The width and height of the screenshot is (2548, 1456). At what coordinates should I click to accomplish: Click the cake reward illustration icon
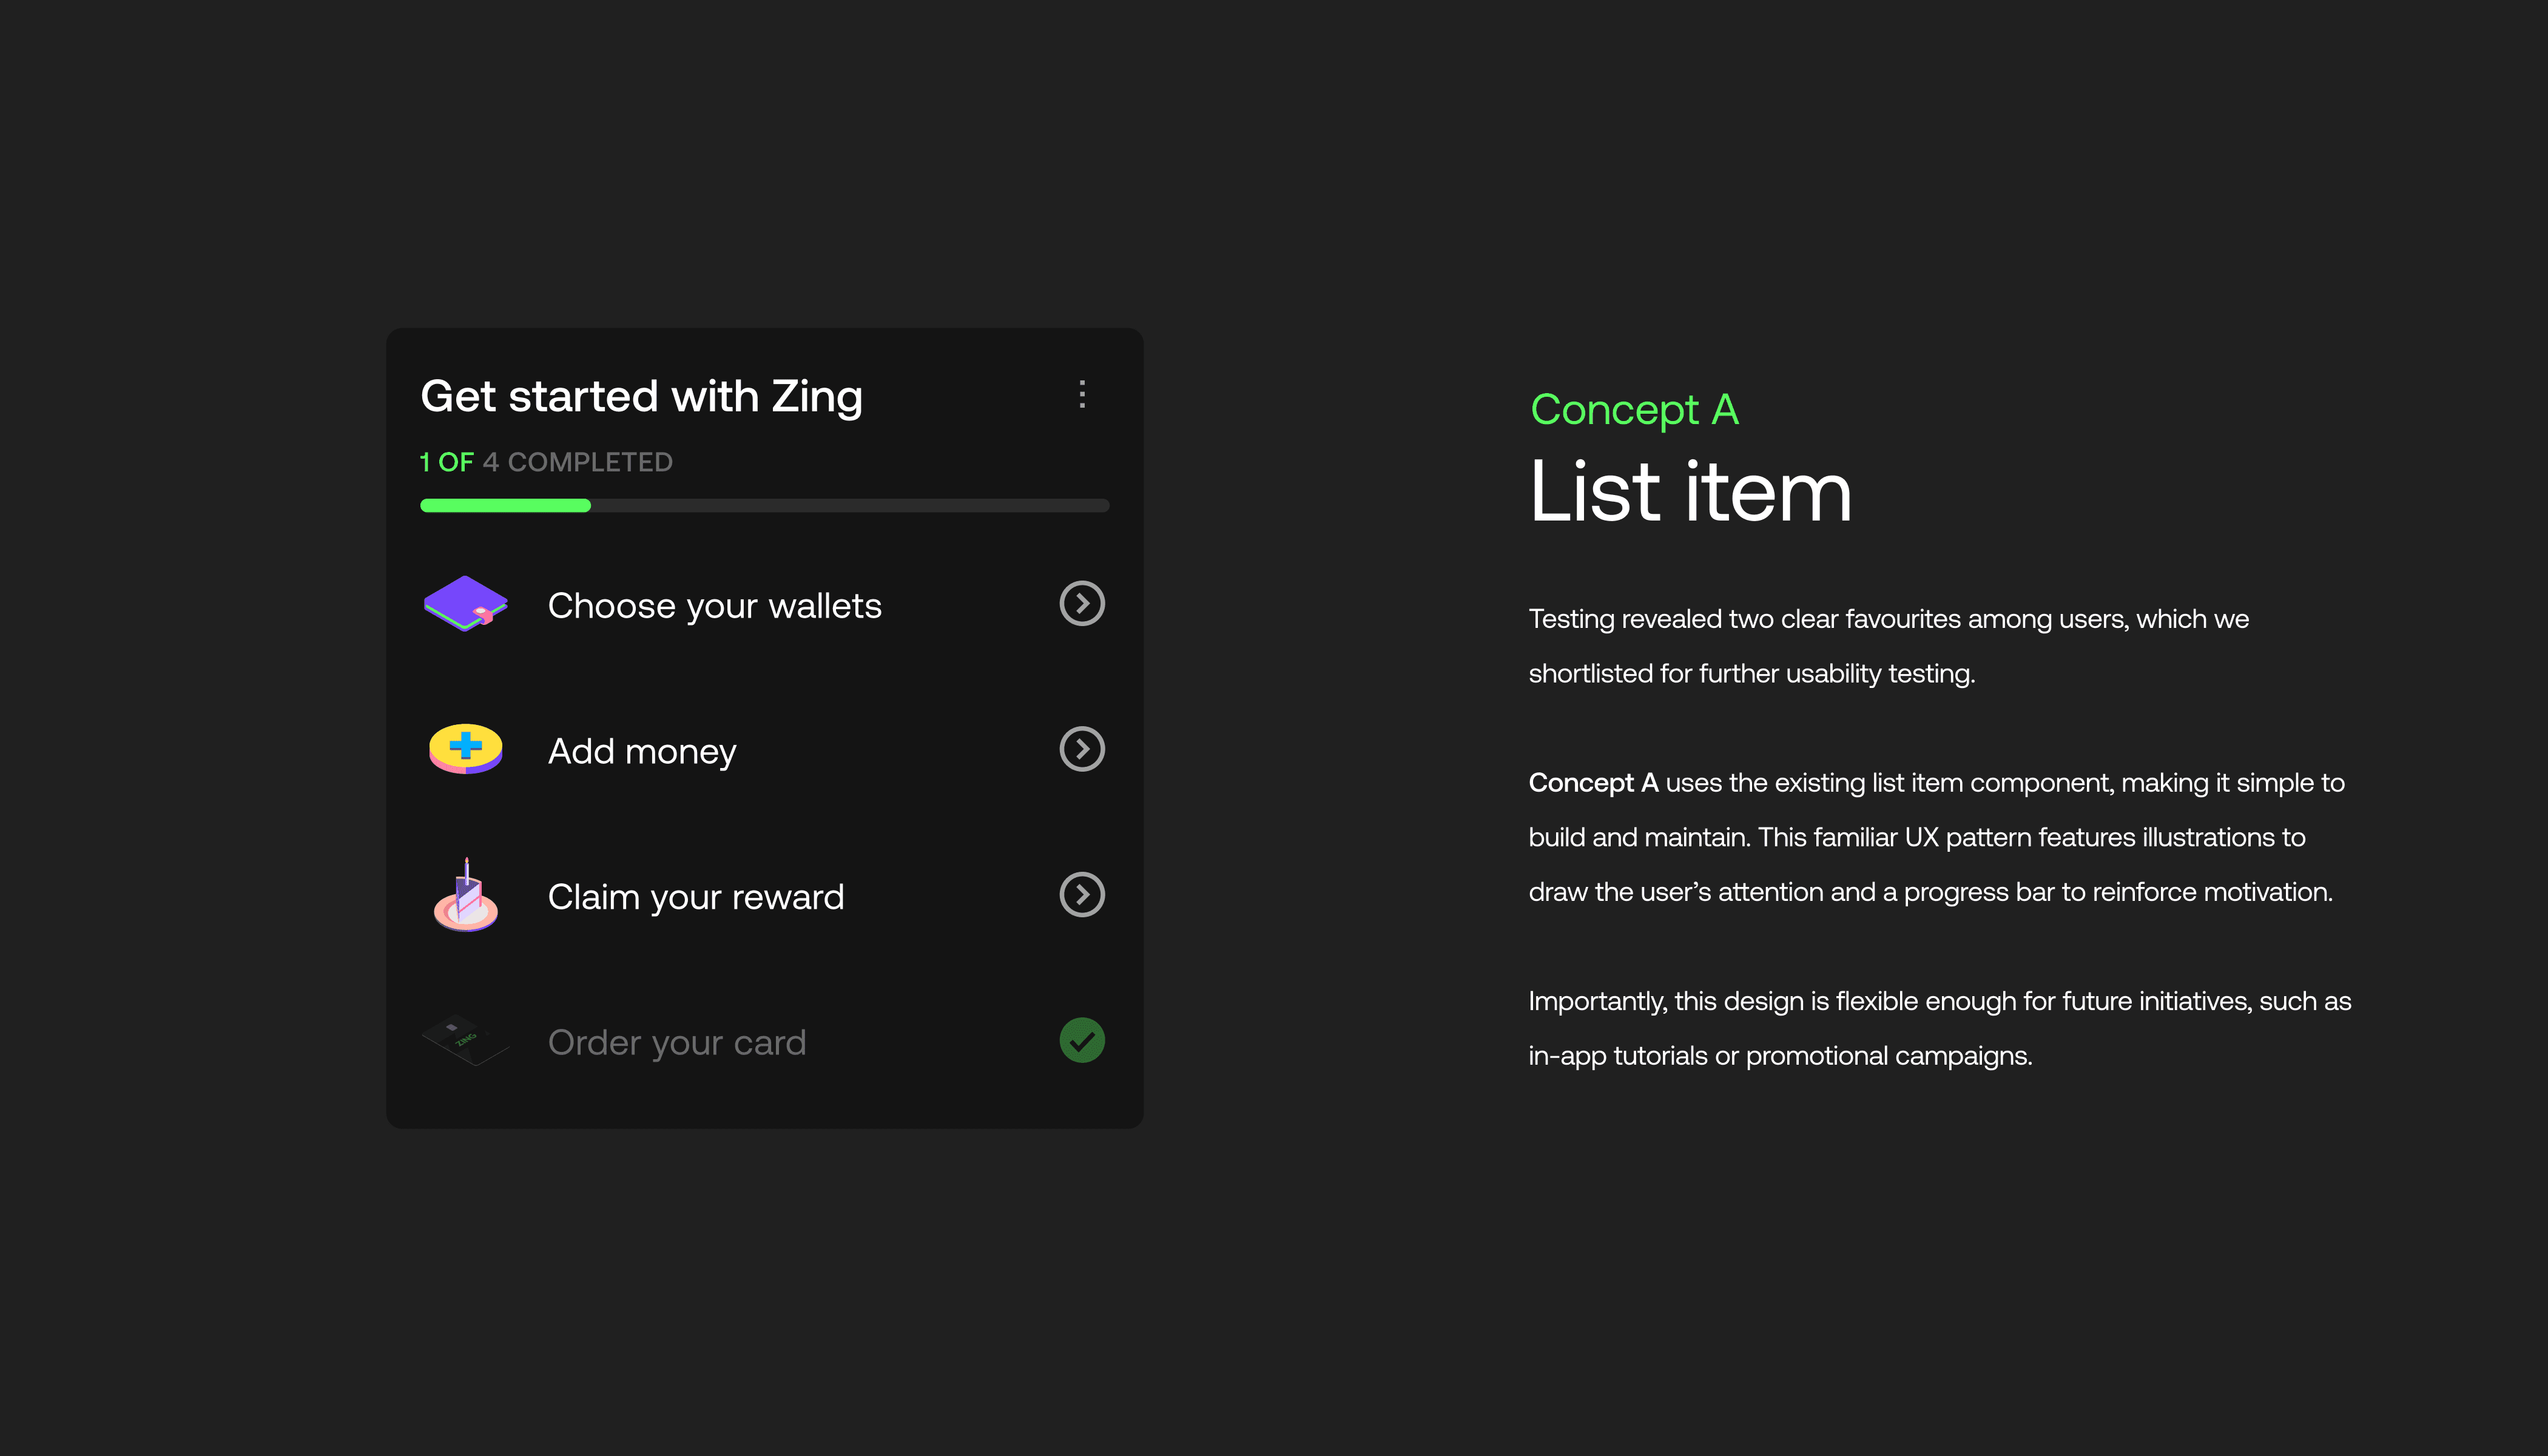pyautogui.click(x=465, y=895)
